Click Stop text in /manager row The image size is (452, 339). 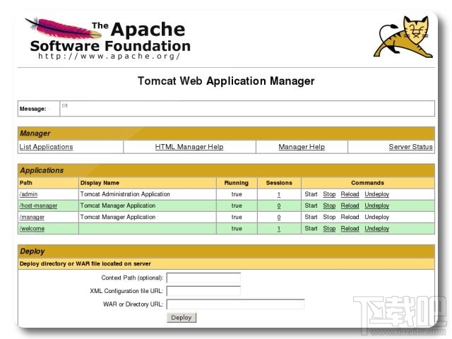coord(329,217)
